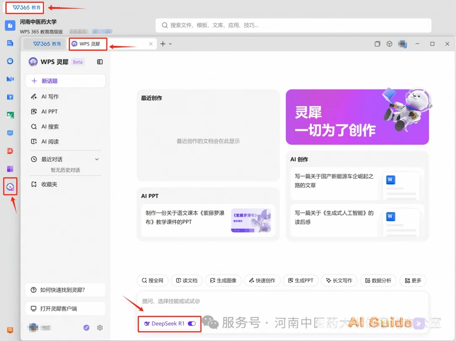Open the 紫藤萝瀑布 教学课件 PPT suggestion

208,220
